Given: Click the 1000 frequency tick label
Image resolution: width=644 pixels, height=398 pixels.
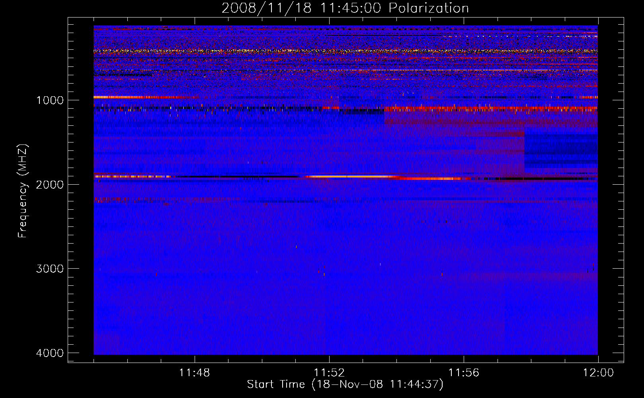Looking at the screenshot, I should 50,100.
